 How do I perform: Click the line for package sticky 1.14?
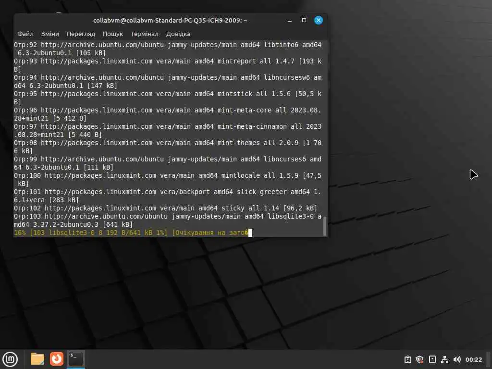click(x=165, y=208)
